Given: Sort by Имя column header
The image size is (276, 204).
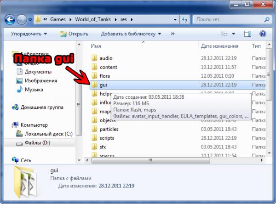Looking at the screenshot, I should click(x=96, y=46).
